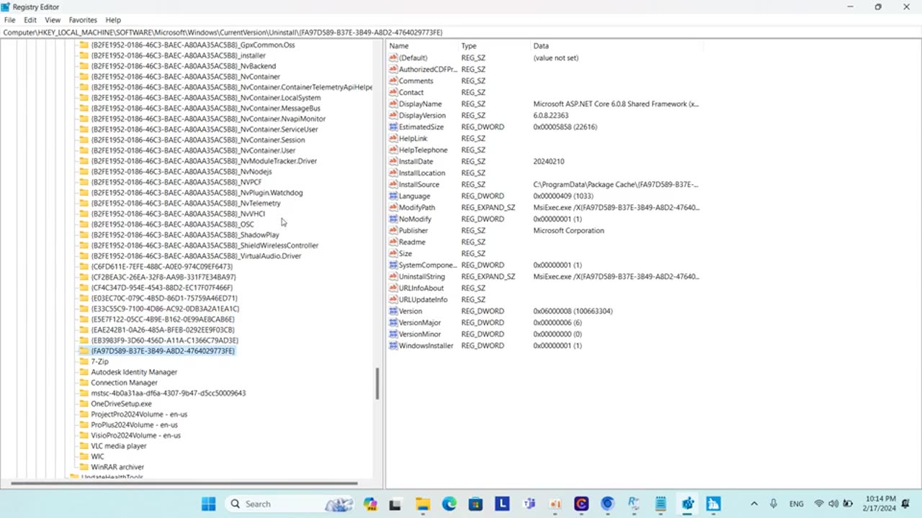Open the Windows Start menu
Screen dimensions: 922x518
click(x=209, y=504)
